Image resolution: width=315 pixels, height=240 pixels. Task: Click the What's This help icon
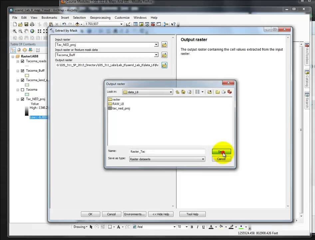[173, 24]
